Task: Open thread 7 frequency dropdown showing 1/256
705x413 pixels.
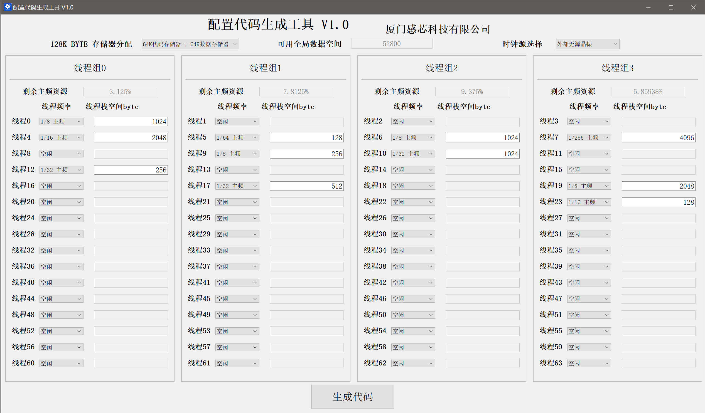Action: pos(589,138)
